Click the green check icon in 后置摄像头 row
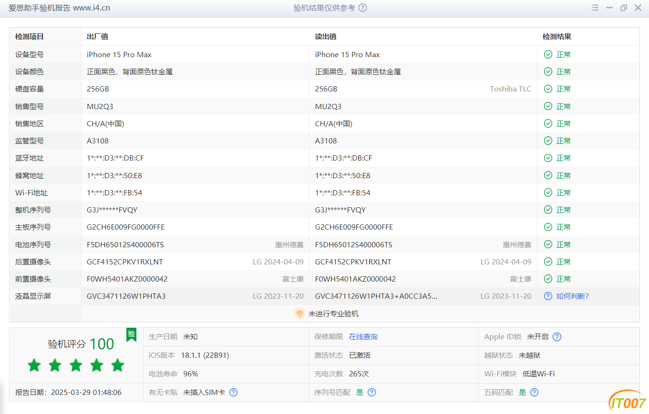Screen dimensions: 649x414 pos(548,262)
